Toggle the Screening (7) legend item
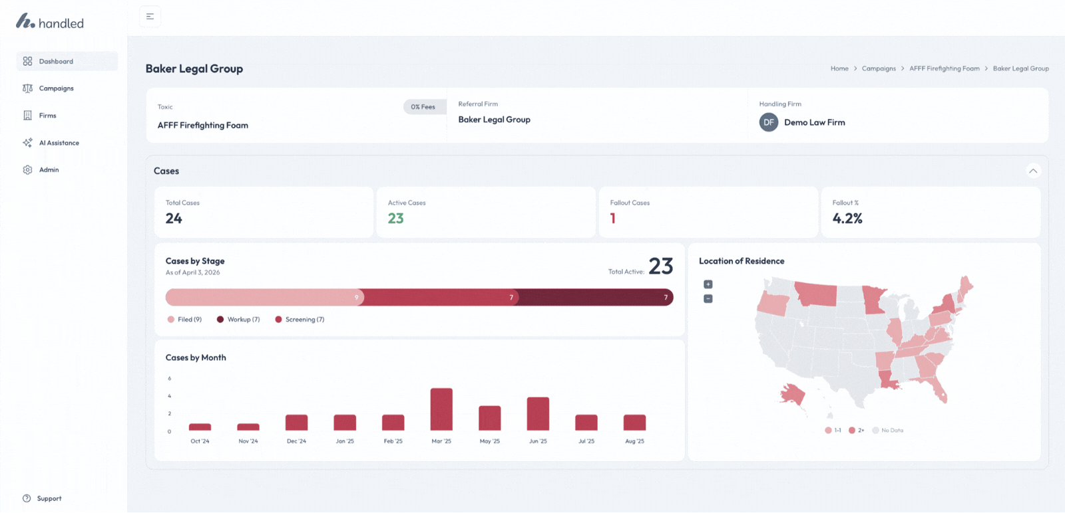The image size is (1065, 513). [300, 320]
